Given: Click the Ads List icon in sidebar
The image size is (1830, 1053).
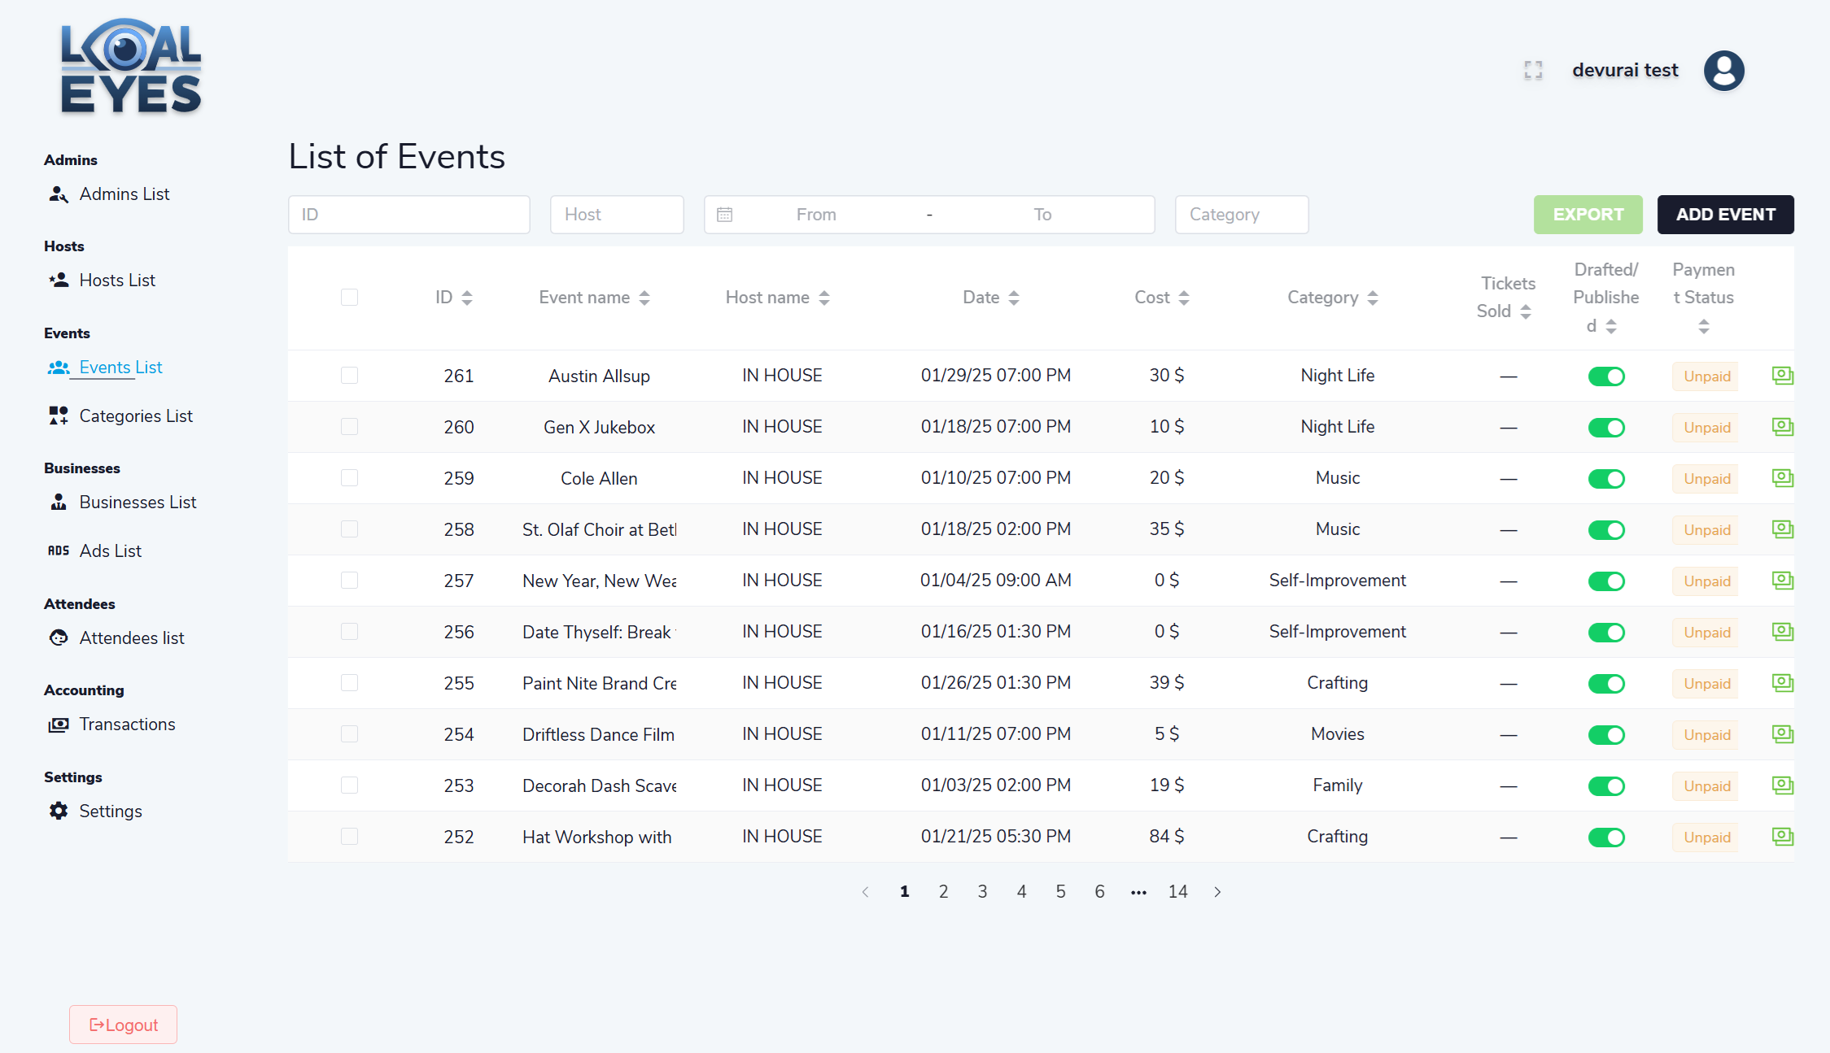Looking at the screenshot, I should click(59, 550).
